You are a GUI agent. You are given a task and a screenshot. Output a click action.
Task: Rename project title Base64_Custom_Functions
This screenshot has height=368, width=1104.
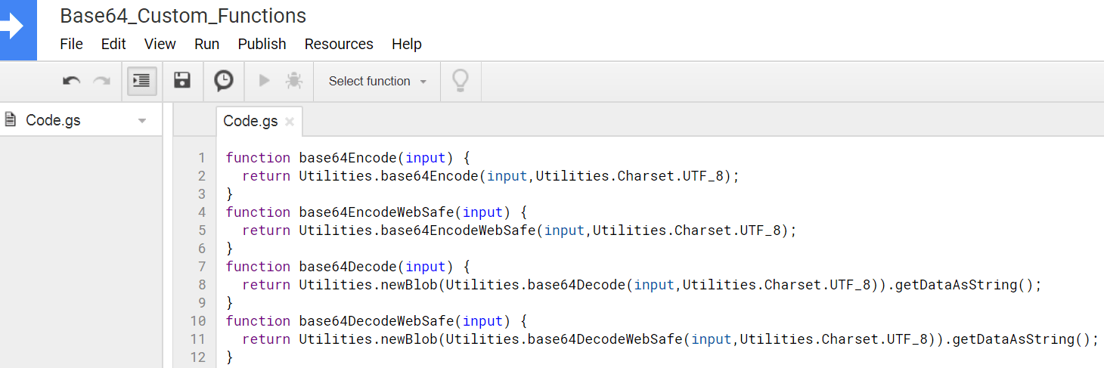tap(183, 16)
